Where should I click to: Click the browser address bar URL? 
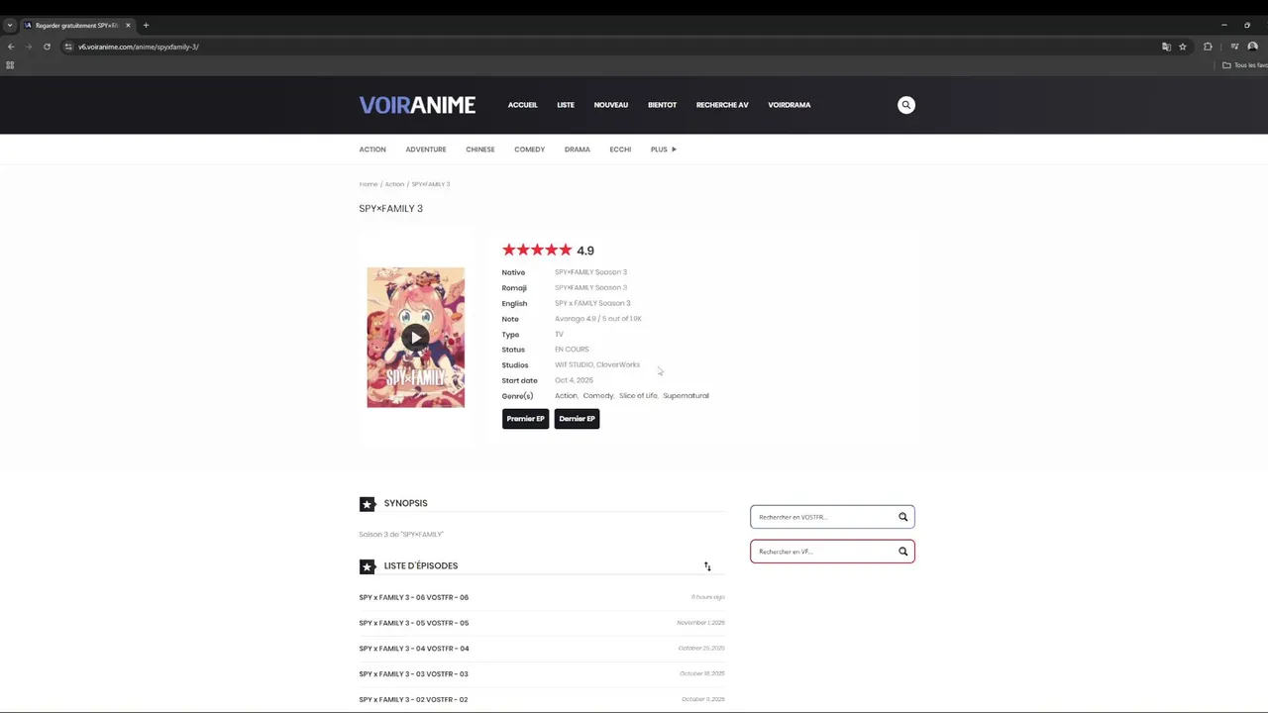[x=139, y=47]
